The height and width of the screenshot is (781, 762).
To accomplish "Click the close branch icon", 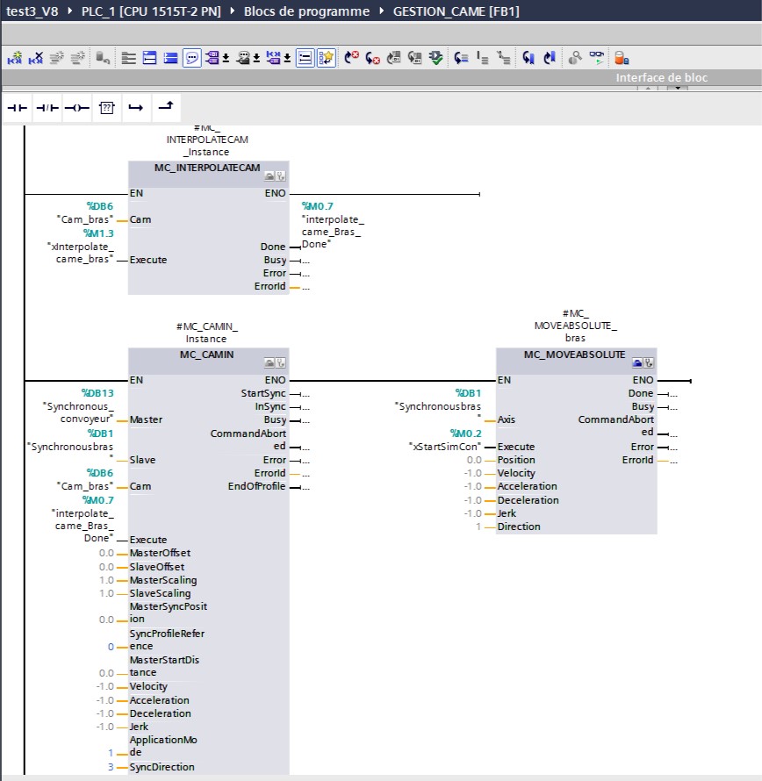I will coord(165,107).
